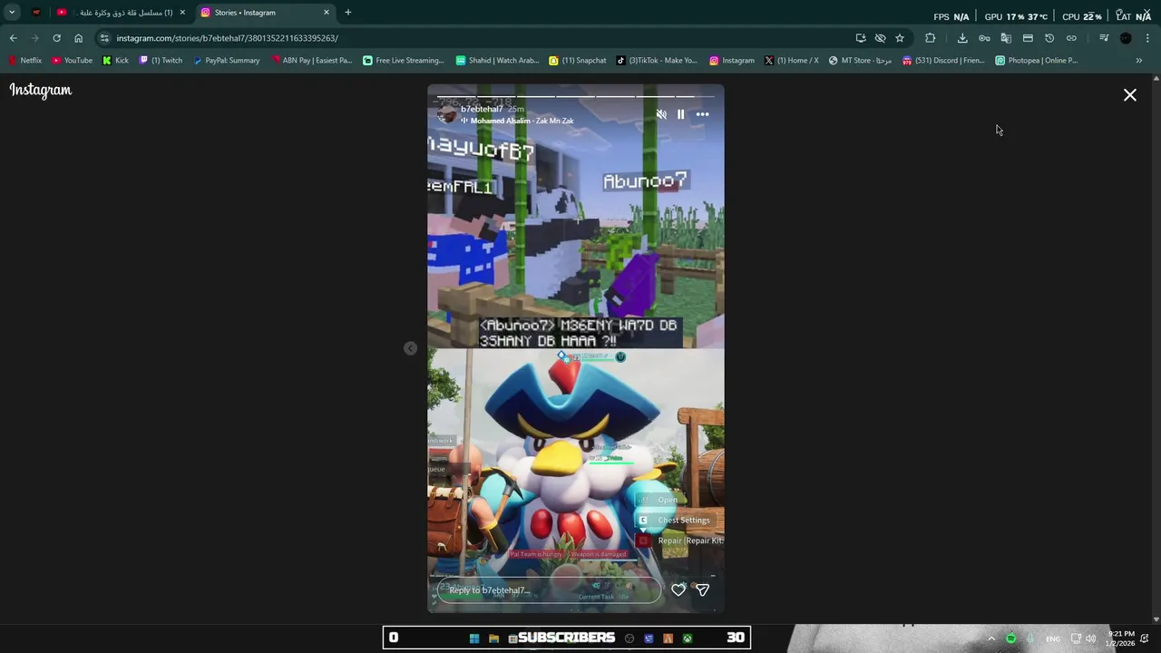Open the YouTube bookmark

point(72,61)
